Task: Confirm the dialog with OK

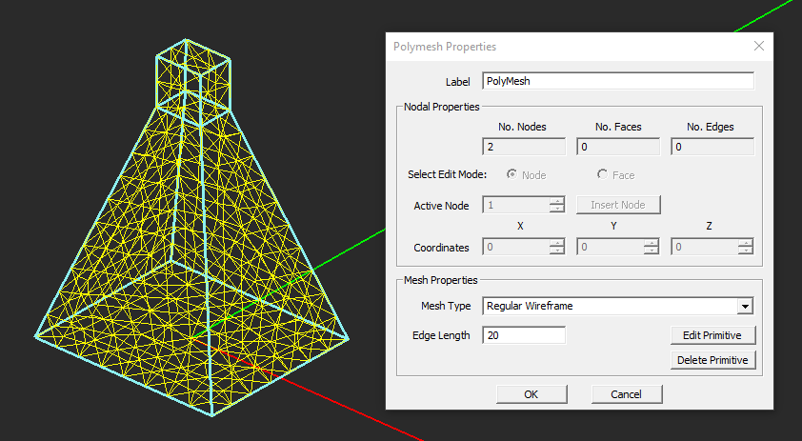Action: tap(531, 393)
